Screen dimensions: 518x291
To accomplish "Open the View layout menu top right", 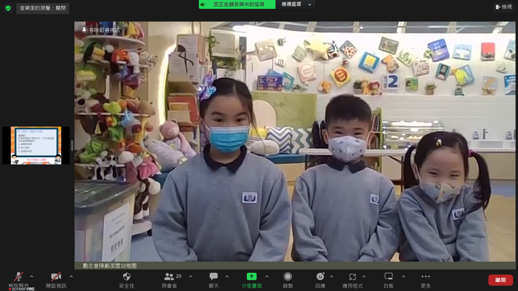I will pos(504,7).
